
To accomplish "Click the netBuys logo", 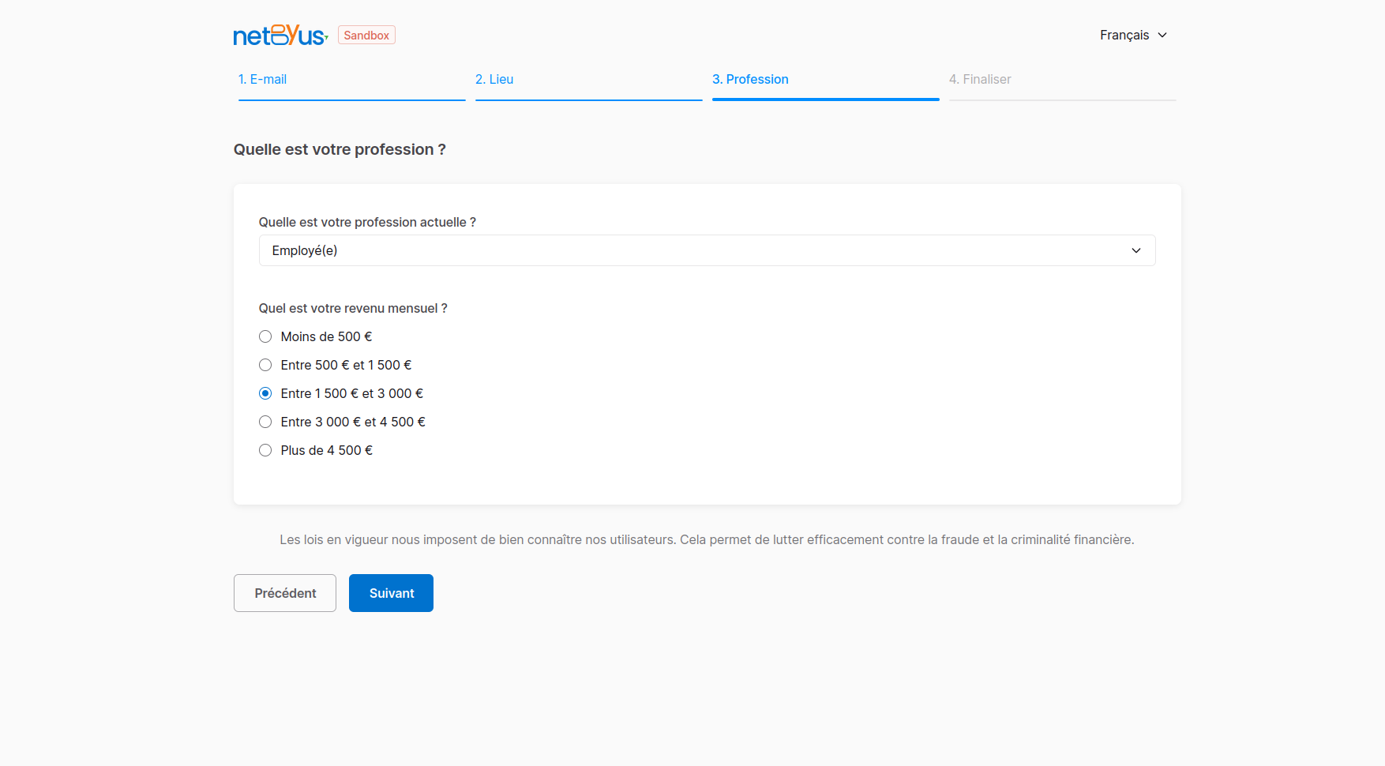I will (280, 35).
